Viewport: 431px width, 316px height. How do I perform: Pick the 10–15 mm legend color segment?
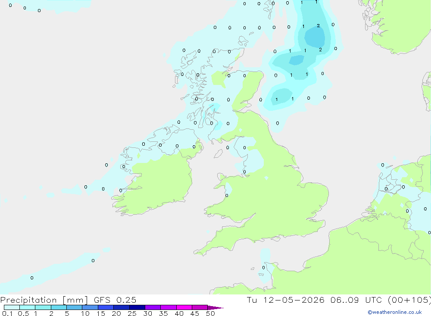coord(90,307)
